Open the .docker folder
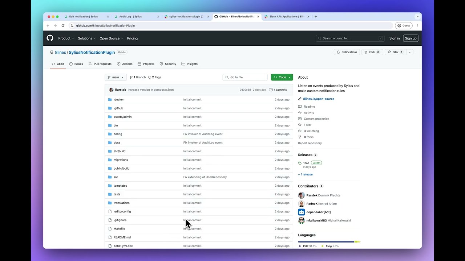This screenshot has width=465, height=261. pyautogui.click(x=119, y=99)
